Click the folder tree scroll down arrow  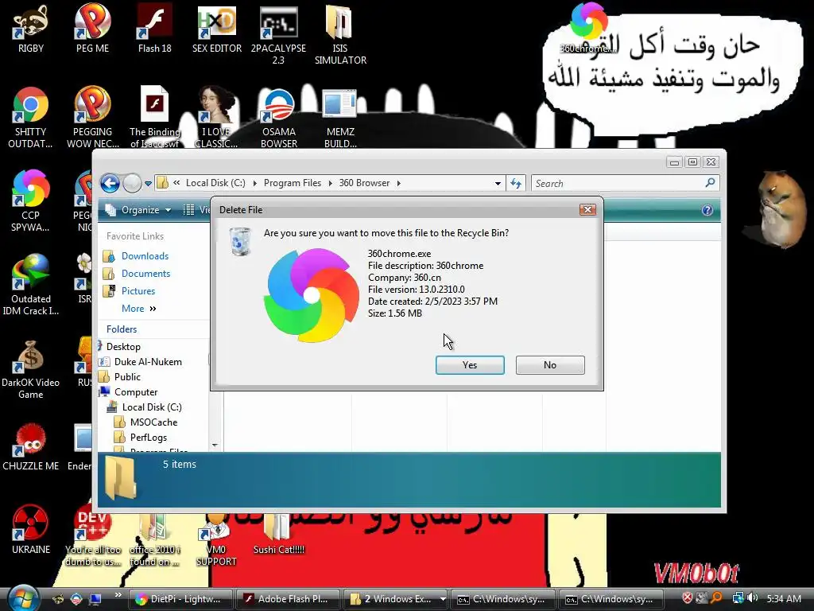pos(215,446)
